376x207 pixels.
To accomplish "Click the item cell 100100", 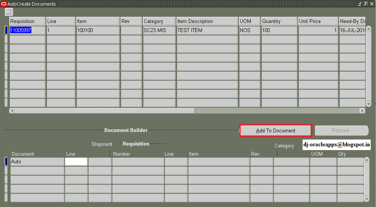I will click(98, 30).
